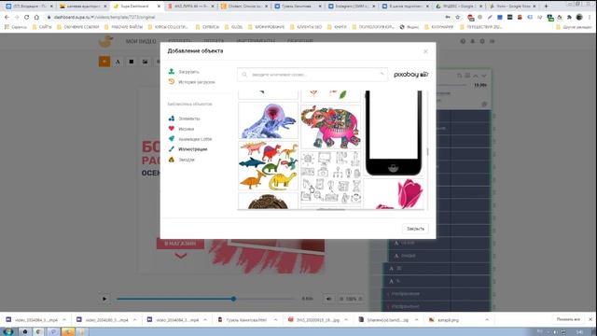
Task: Click the video play button
Action: coord(104,299)
